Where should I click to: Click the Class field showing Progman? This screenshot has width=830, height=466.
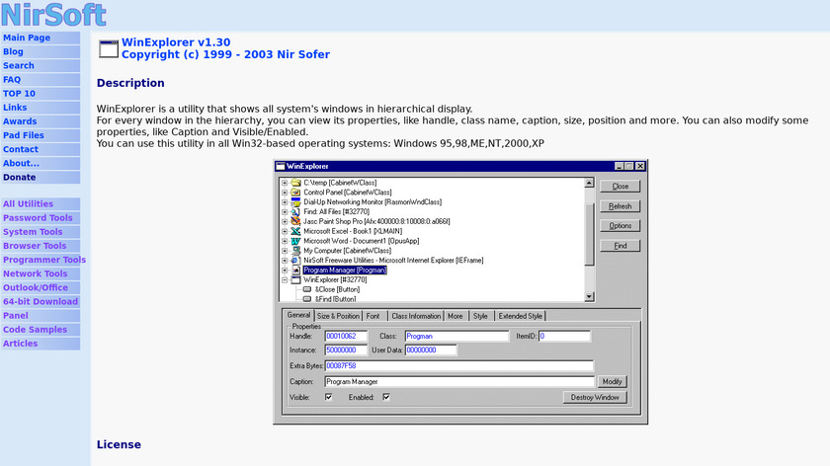(456, 336)
